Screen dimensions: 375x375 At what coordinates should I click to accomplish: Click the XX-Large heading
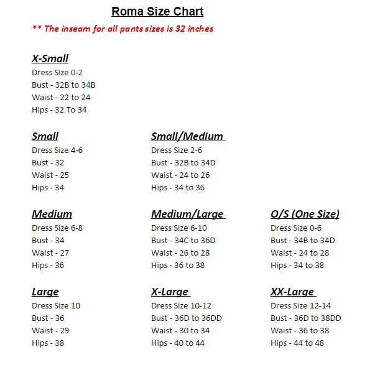pos(292,292)
